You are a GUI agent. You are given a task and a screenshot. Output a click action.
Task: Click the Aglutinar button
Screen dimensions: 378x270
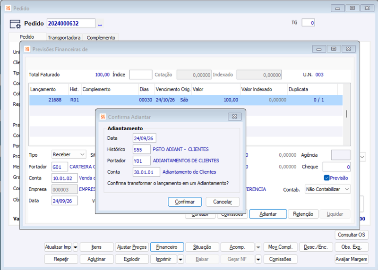tap(96, 260)
